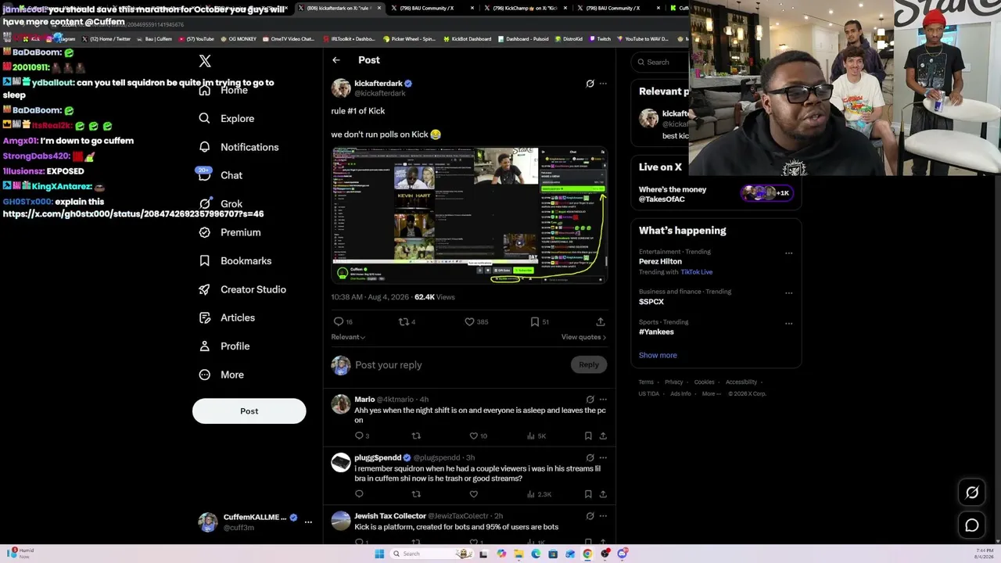Image resolution: width=1001 pixels, height=563 pixels.
Task: Reply to plugg$pendd's comment
Action: [359, 494]
